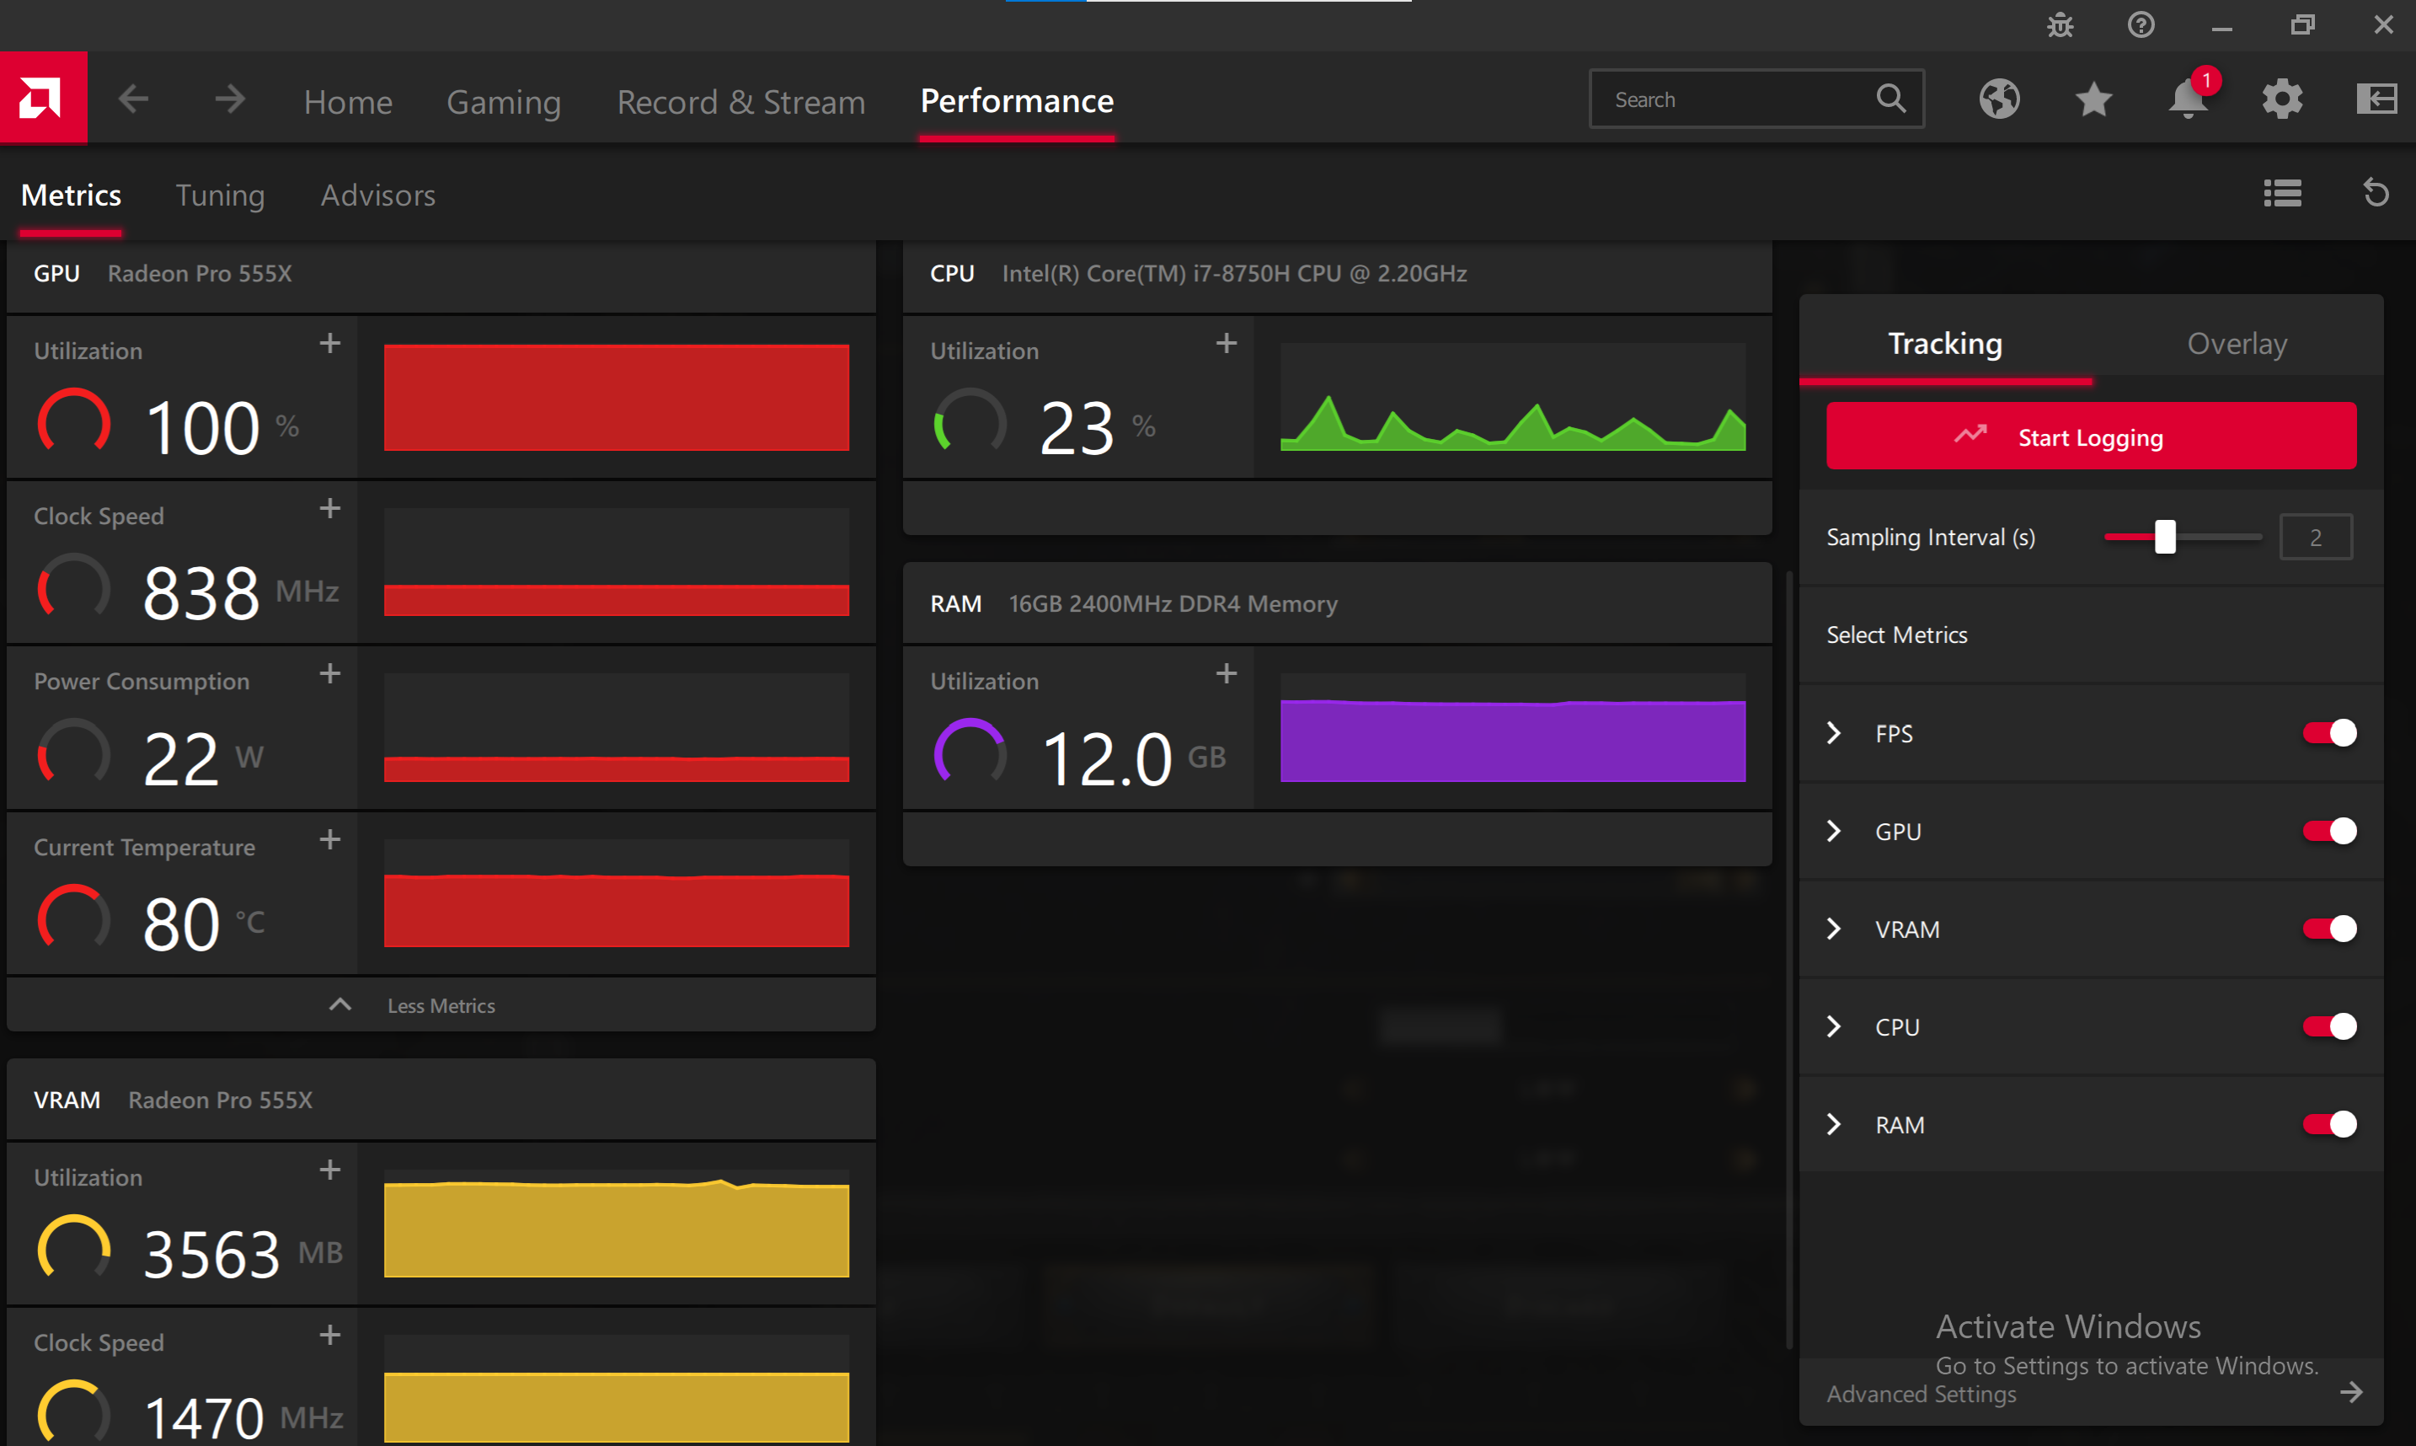
Task: Add GPU Current Temperature plus icon
Action: (x=330, y=840)
